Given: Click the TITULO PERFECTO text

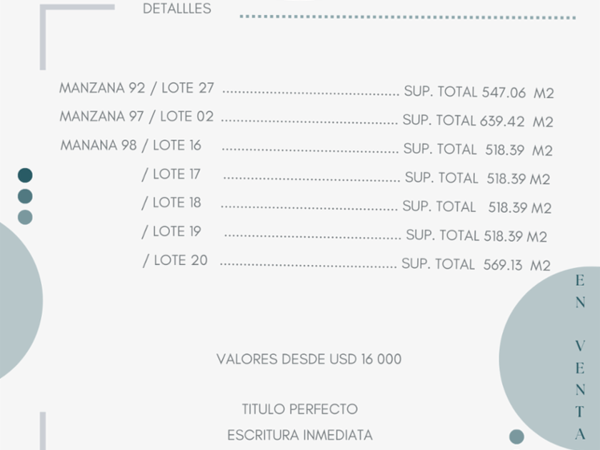Looking at the screenshot, I should point(300,409).
